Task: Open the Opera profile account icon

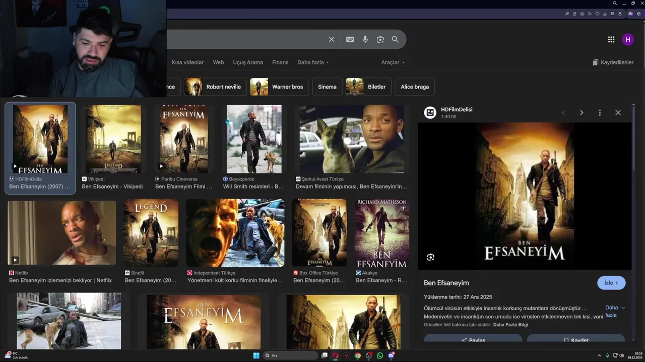Action: [x=620, y=14]
